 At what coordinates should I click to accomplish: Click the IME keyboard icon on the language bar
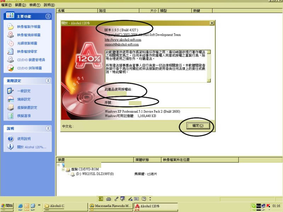tap(109, 199)
